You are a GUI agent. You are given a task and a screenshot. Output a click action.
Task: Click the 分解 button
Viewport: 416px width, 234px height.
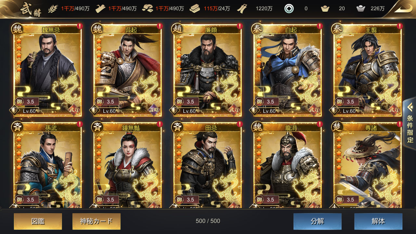pyautogui.click(x=317, y=222)
